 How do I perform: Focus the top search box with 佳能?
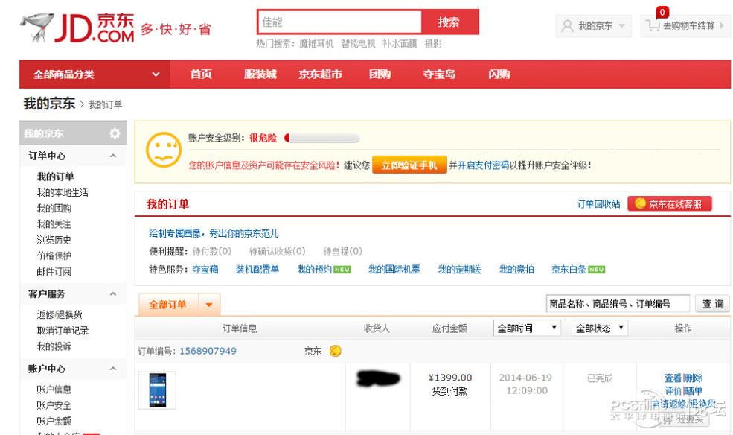point(340,22)
